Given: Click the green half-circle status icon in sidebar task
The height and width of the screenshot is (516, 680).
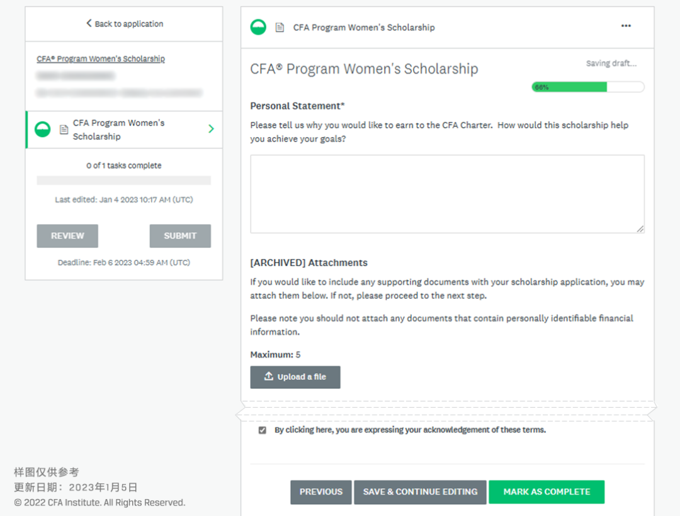Looking at the screenshot, I should coord(43,129).
